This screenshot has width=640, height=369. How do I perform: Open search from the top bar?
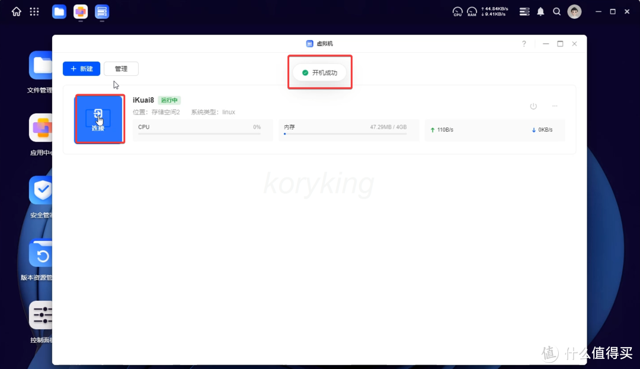tap(556, 11)
